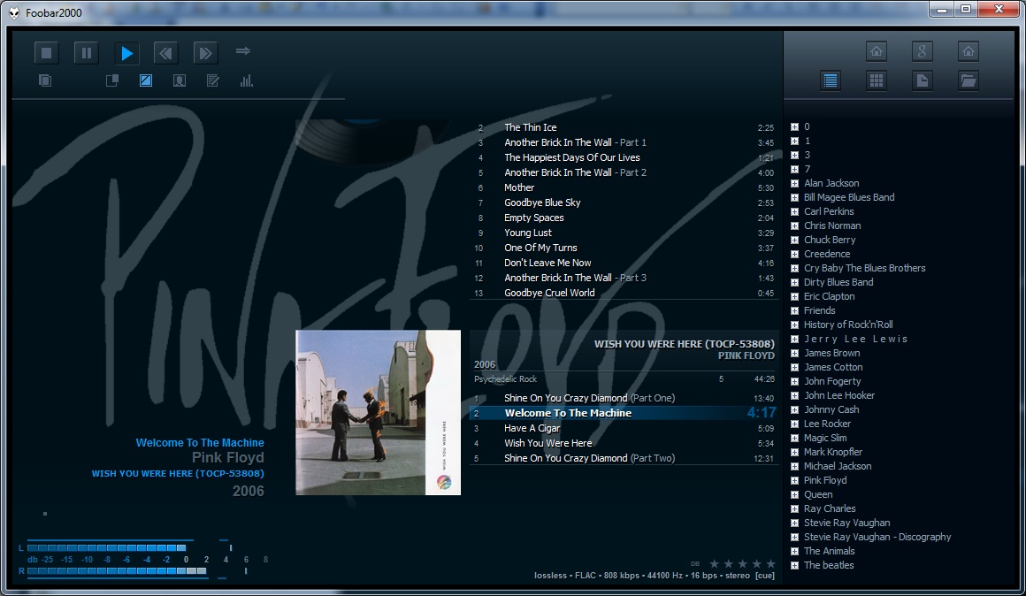Click the WISH YOU WERE HERE (TOCP-53808) album header

tap(684, 344)
